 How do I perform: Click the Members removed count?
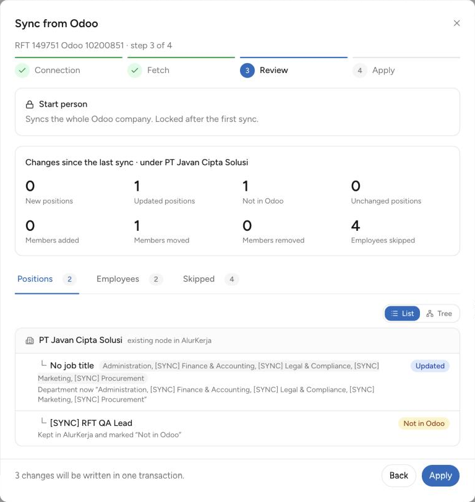(x=247, y=226)
